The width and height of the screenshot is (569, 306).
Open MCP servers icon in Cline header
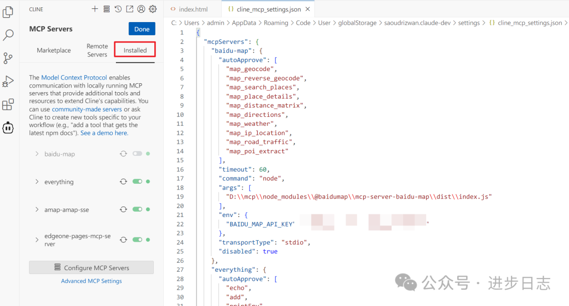coord(106,9)
